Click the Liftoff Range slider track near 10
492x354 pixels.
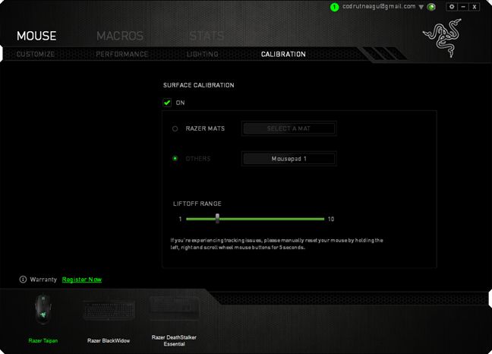pyautogui.click(x=320, y=219)
